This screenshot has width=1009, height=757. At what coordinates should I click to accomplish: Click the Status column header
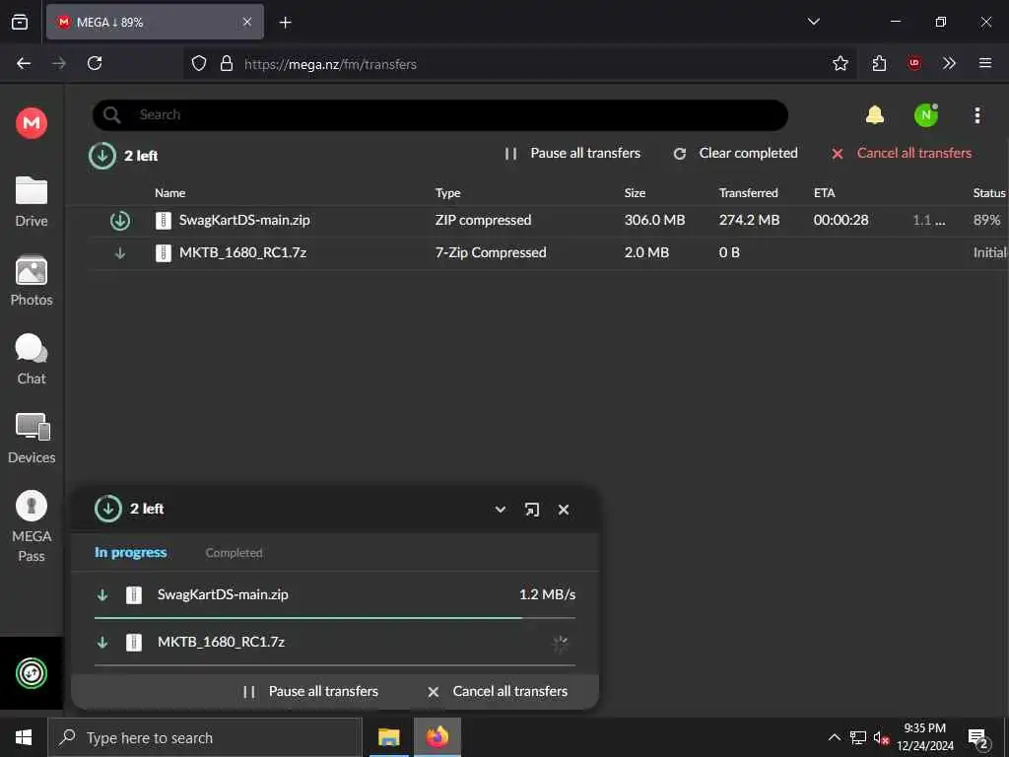point(989,192)
